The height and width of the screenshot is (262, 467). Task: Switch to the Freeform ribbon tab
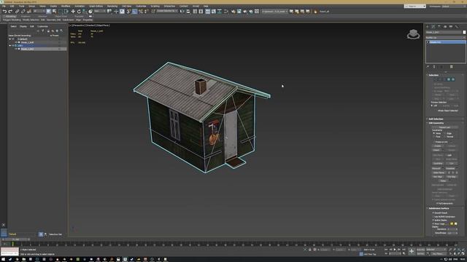(x=26, y=16)
